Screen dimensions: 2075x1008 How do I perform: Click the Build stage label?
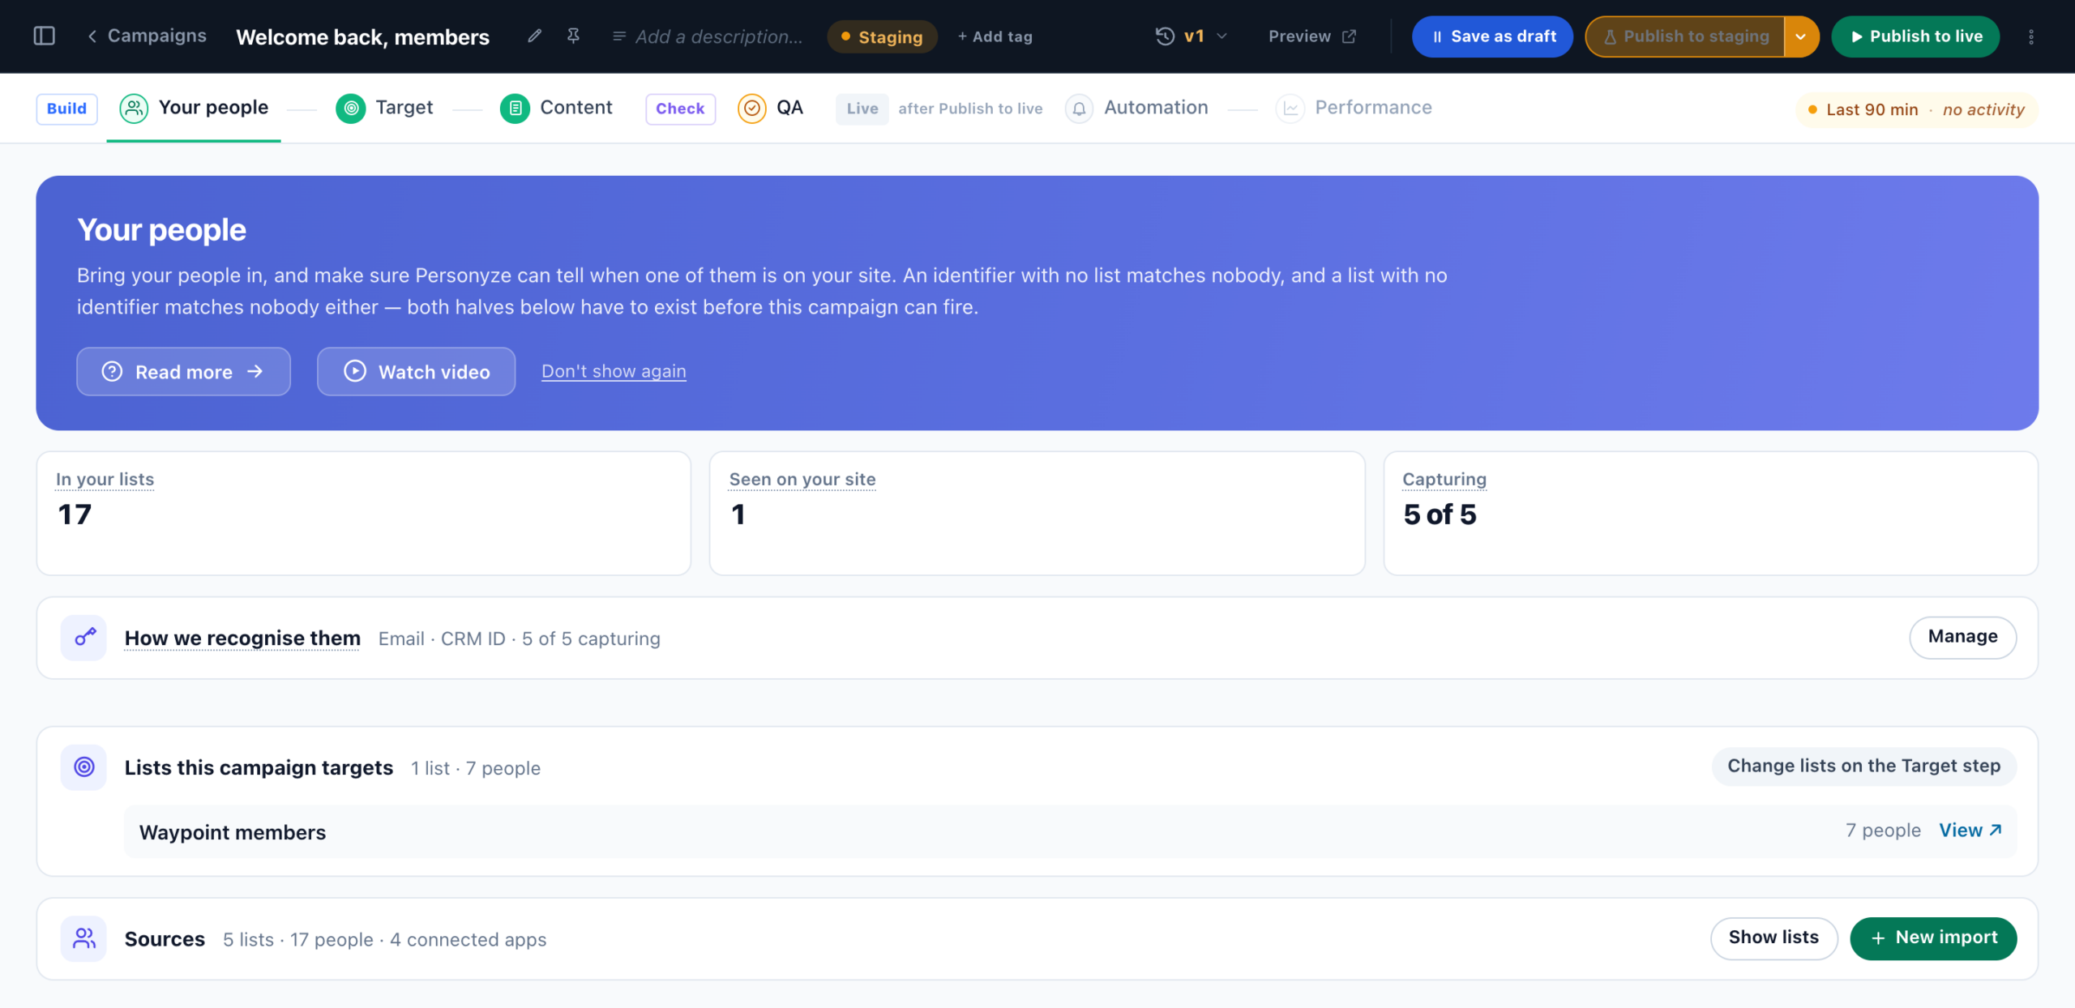66,109
